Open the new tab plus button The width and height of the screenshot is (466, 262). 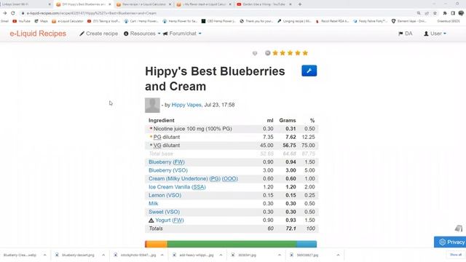[x=300, y=4]
